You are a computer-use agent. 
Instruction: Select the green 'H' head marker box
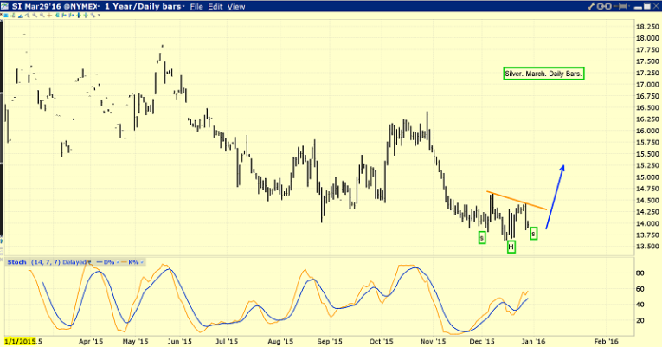[x=511, y=247]
